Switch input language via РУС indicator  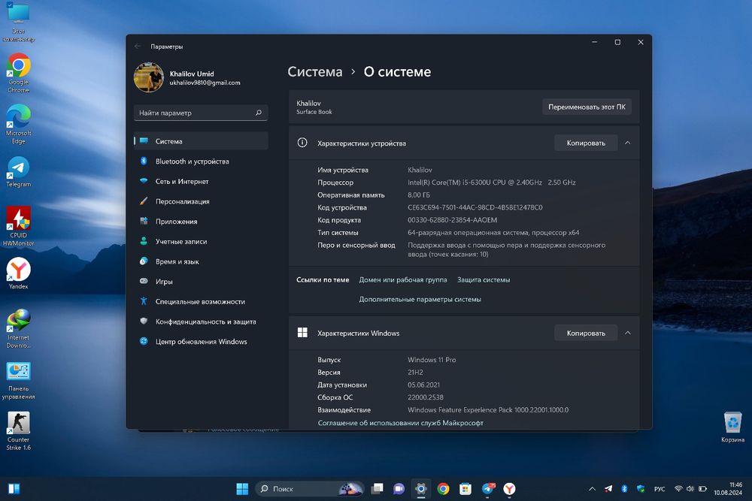[660, 489]
